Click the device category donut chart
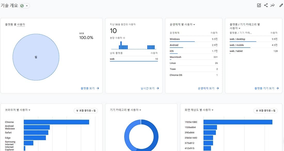The height and width of the screenshot is (151, 284). click(x=141, y=135)
